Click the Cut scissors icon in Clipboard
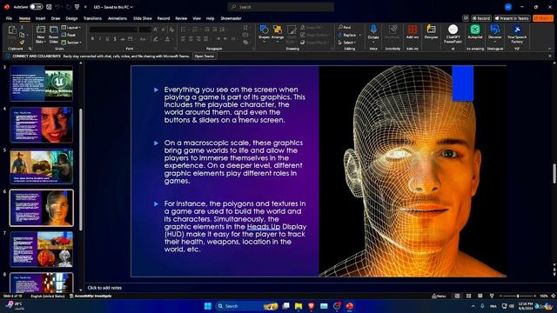 click(22, 28)
